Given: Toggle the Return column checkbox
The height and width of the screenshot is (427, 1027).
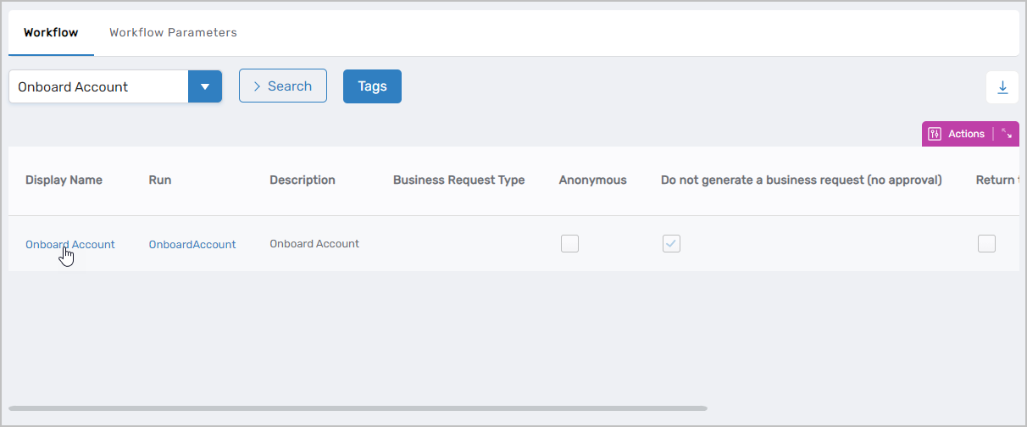Looking at the screenshot, I should pyautogui.click(x=986, y=244).
